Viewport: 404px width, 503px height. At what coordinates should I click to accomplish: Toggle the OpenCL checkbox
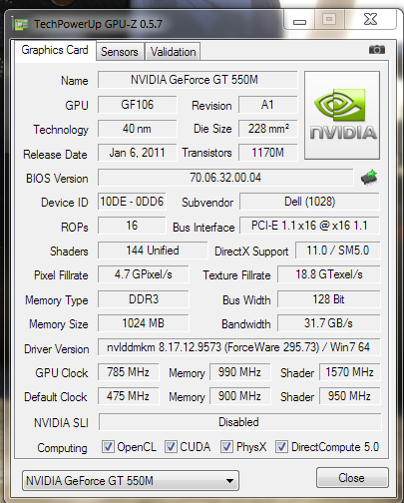[x=108, y=446]
